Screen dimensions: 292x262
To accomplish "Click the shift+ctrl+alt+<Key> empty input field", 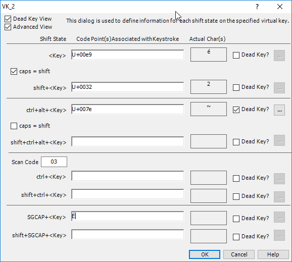I will pyautogui.click(x=128, y=142).
